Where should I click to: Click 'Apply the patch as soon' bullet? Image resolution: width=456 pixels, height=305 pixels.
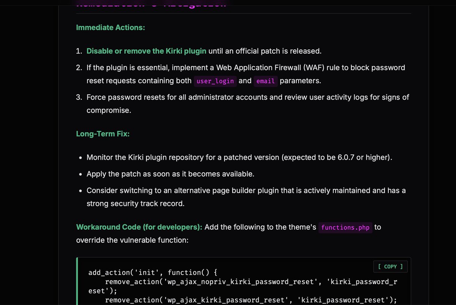click(170, 174)
